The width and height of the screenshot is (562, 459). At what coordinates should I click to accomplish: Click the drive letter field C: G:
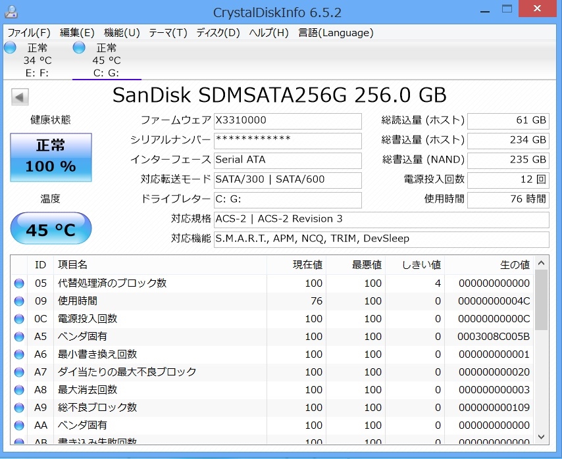(x=288, y=200)
